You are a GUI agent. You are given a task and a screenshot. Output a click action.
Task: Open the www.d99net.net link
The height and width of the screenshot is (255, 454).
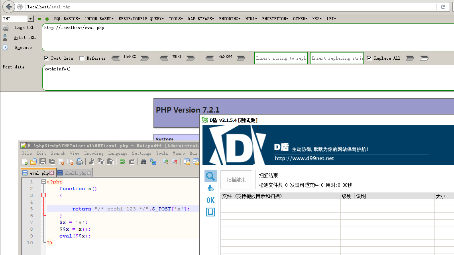click(x=304, y=158)
